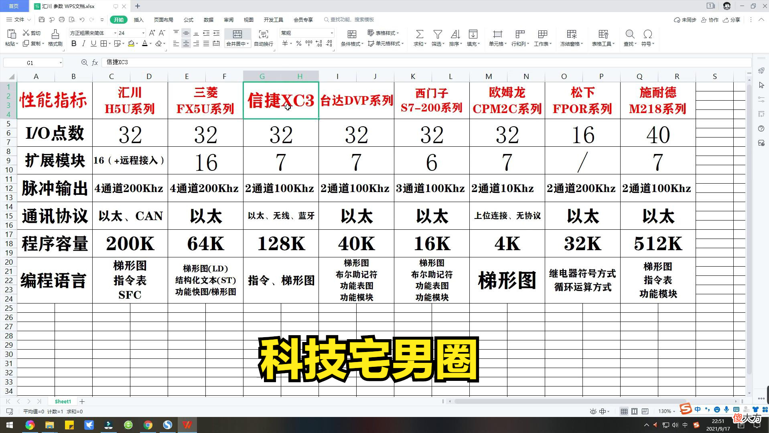Click the Name Box showing G1
Image resolution: width=769 pixels, height=433 pixels.
coord(33,63)
